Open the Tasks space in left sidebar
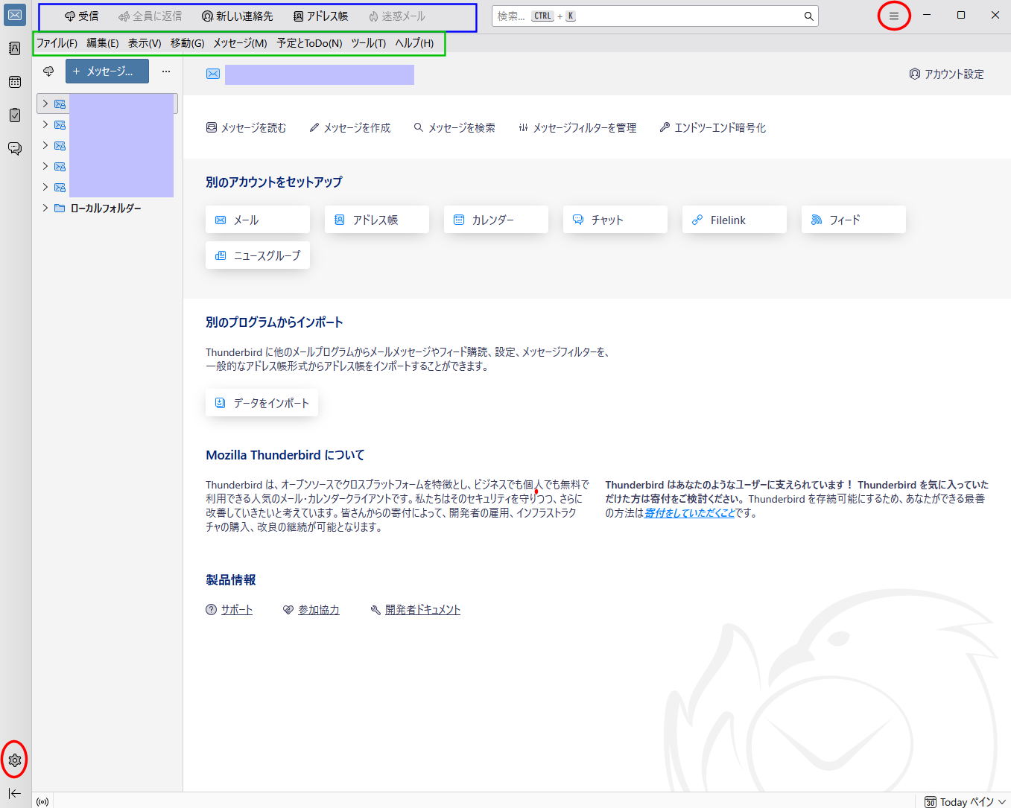This screenshot has height=808, width=1011. click(15, 115)
